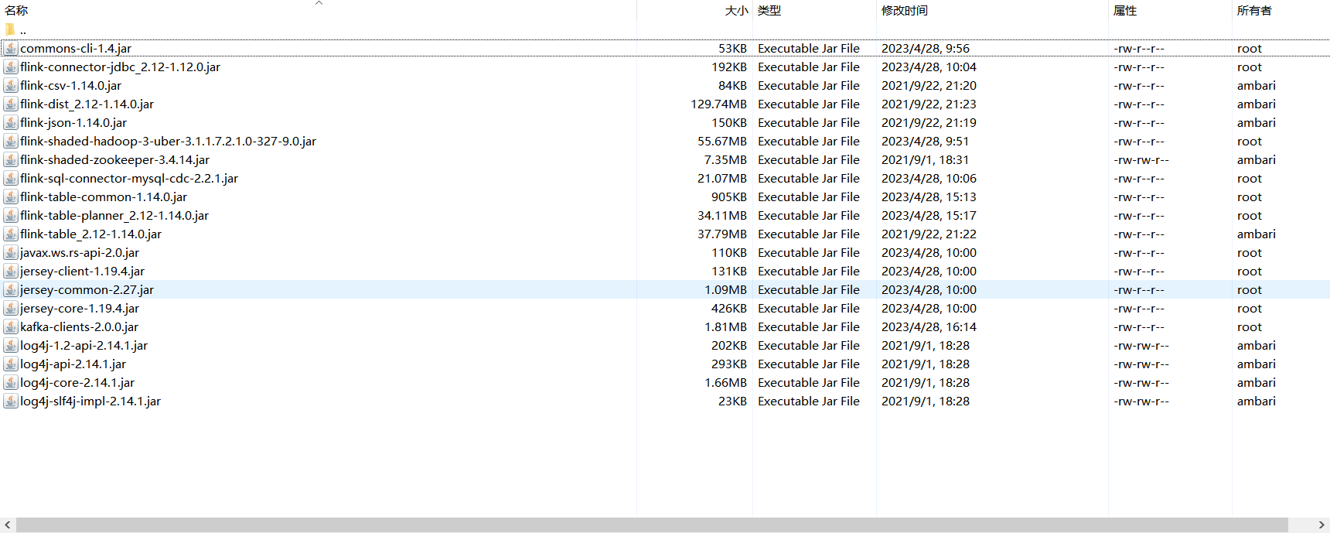Select file name flink-dist_2.12-1.14.0.jar
This screenshot has height=533, width=1330.
pyautogui.click(x=87, y=104)
